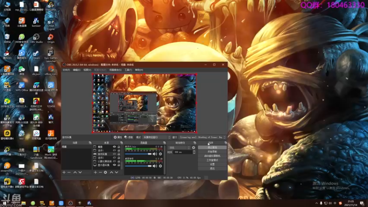Launch Steam from the desktop
This screenshot has height=207, width=368.
36,55
